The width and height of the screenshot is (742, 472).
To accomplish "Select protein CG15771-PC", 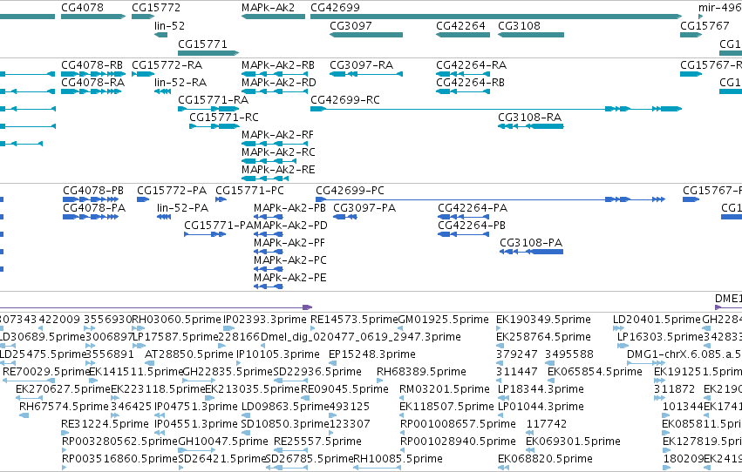I will pos(250,191).
